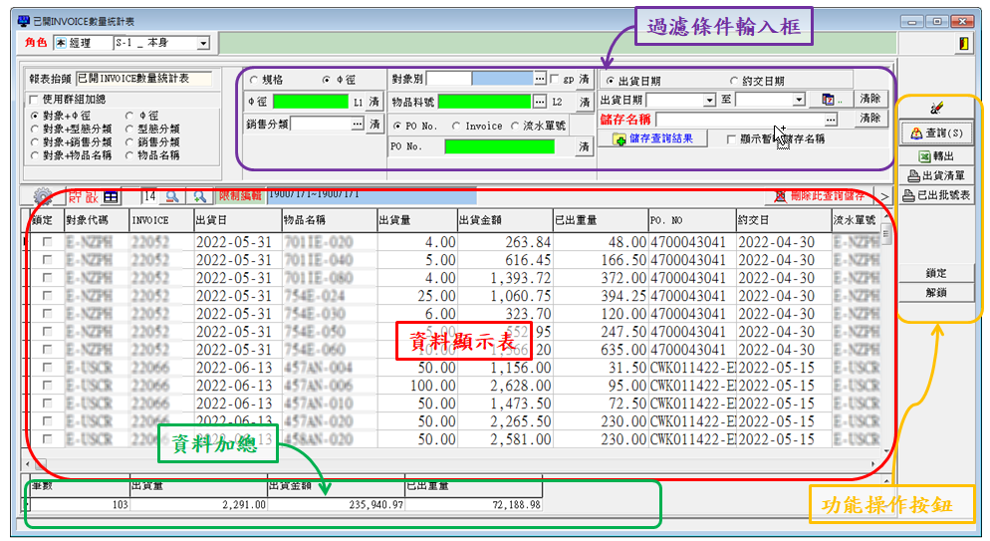Screen dimensions: 990x541
Task: Click the gear settings icon above table
Action: point(44,197)
